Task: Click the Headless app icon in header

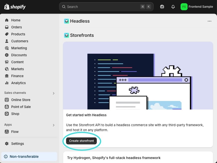Action: tap(67, 21)
